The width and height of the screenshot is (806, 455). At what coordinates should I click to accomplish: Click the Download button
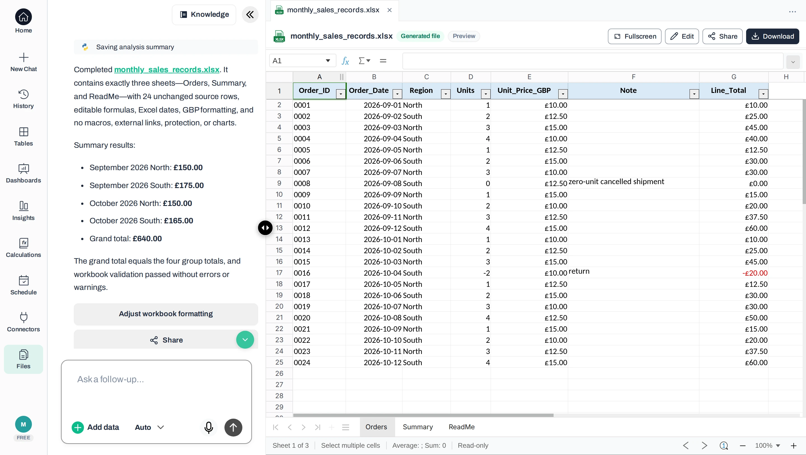pos(772,36)
